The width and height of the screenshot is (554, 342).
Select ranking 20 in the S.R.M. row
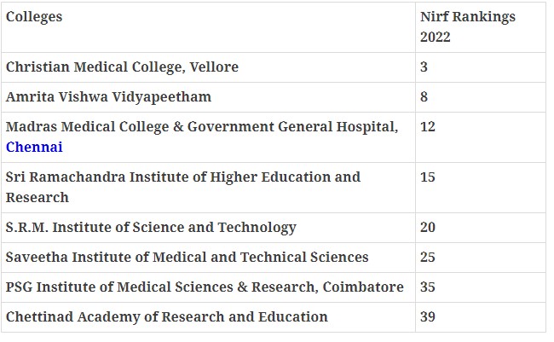428,227
